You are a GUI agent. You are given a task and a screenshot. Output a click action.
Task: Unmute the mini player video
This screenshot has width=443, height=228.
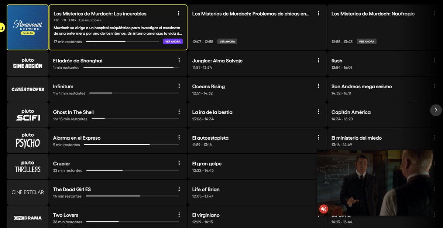324,209
